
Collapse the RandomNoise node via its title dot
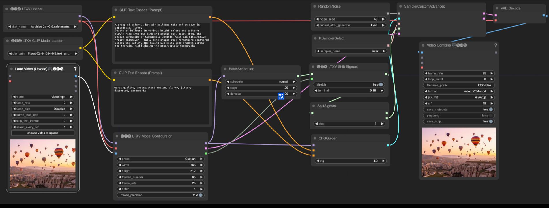pos(314,6)
